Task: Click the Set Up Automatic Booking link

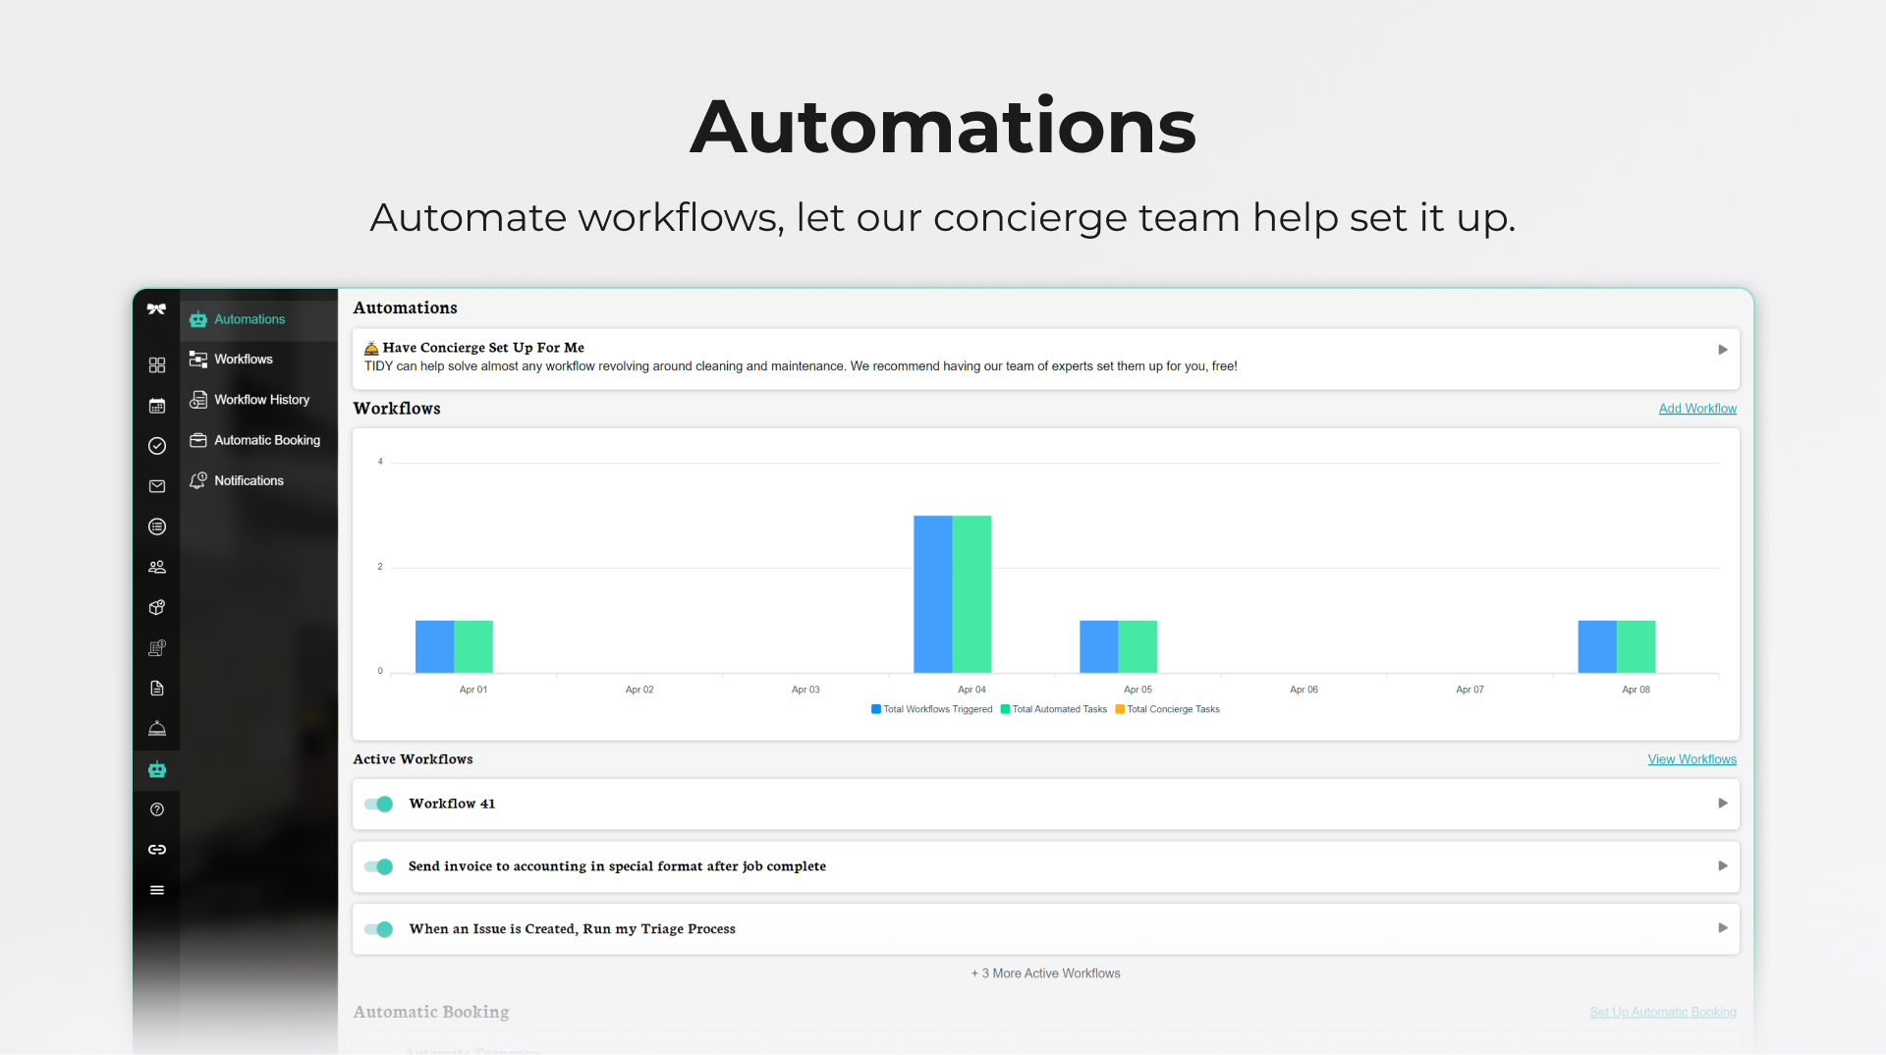Action: [1663, 1012]
